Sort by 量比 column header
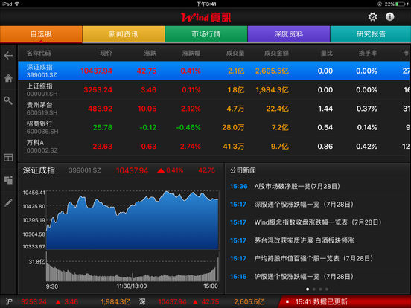This screenshot has width=411, height=308. [x=327, y=53]
